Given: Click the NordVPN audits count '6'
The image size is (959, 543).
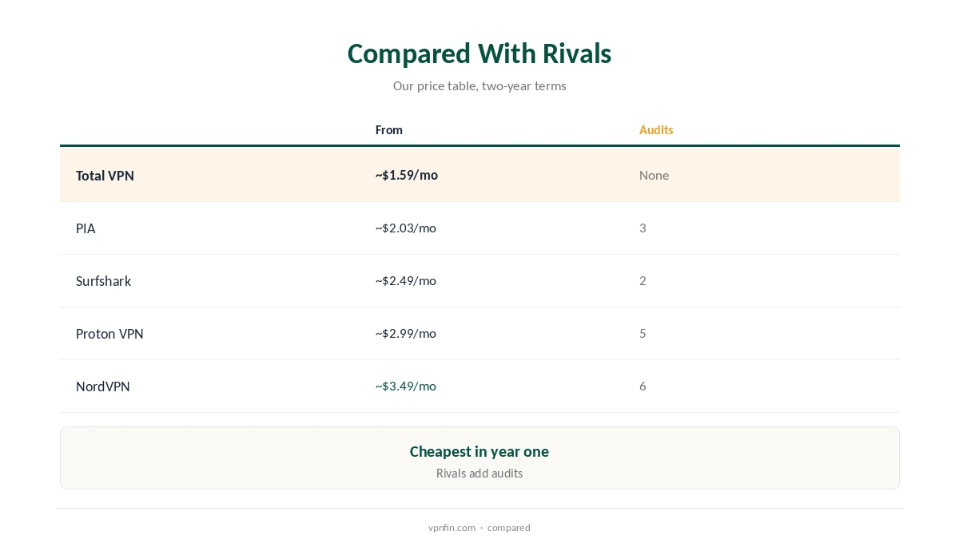Looking at the screenshot, I should [x=643, y=386].
